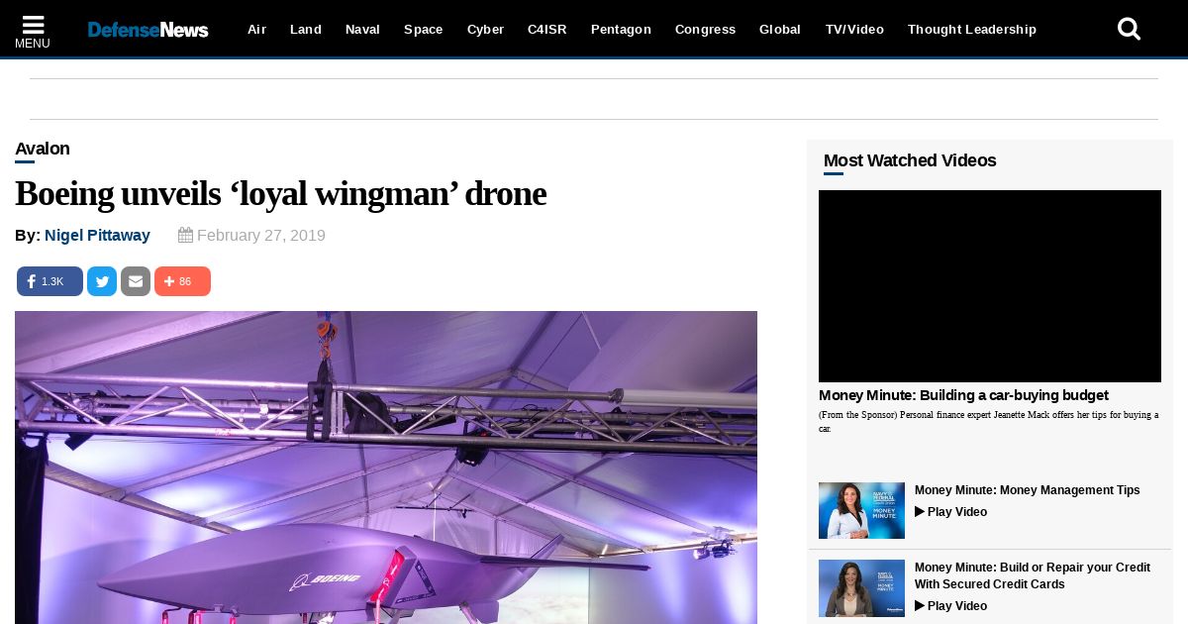The width and height of the screenshot is (1188, 624).
Task: Open 'Building a car-buying budget' video title
Action: [963, 395]
